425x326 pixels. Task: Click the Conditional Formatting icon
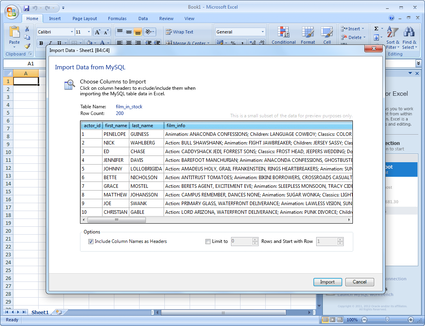(283, 32)
